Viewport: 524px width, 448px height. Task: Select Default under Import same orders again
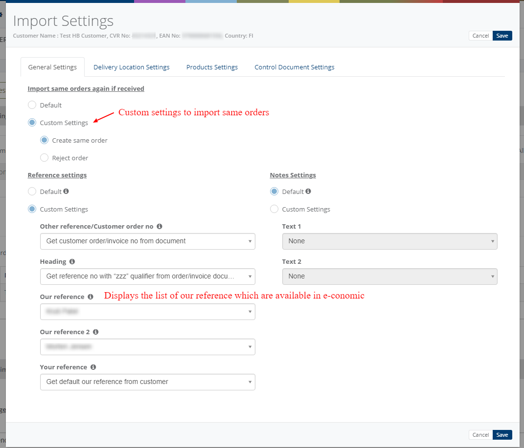point(32,105)
